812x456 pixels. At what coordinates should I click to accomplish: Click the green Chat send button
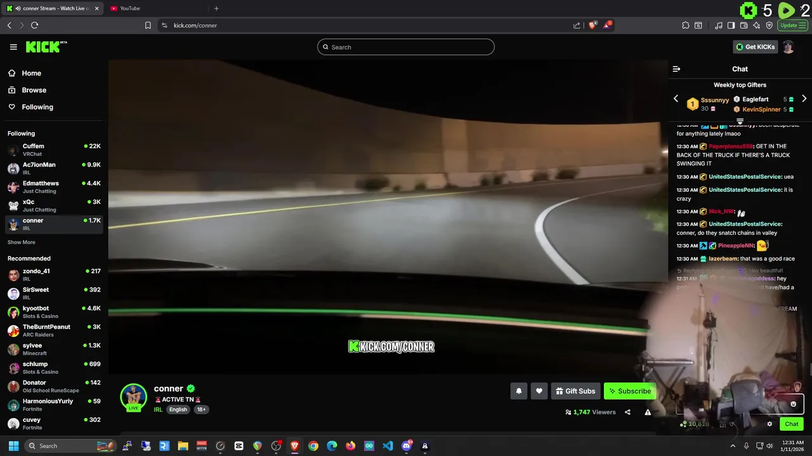791,424
